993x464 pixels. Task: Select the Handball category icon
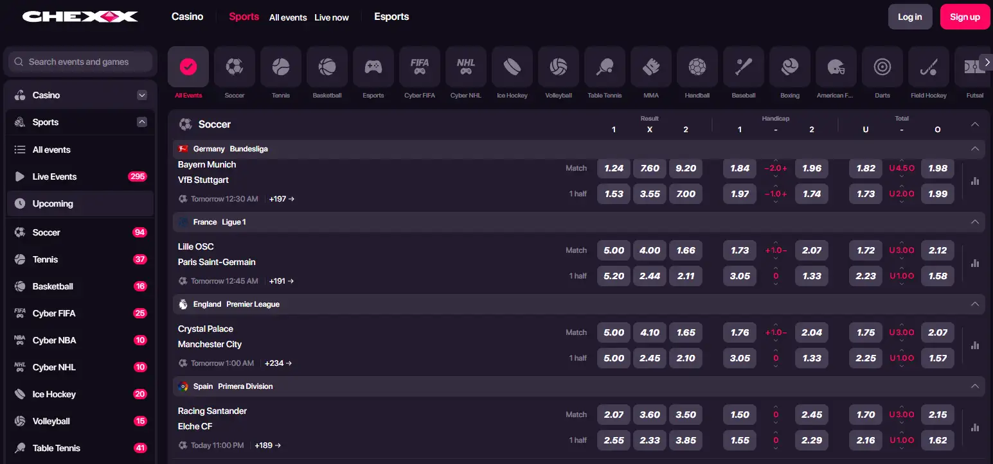pos(697,67)
